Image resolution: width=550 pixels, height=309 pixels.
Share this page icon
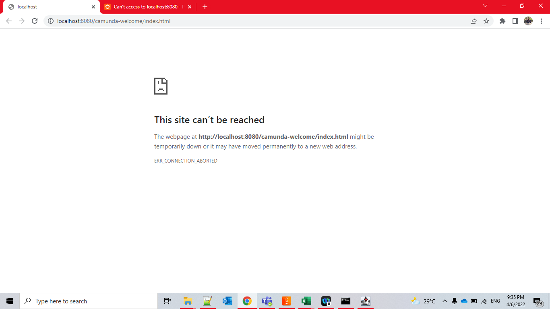tap(473, 21)
